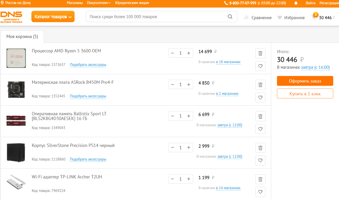
Task: Open Ballistix memory availability завтра (с 12:00)
Action: pos(230,125)
